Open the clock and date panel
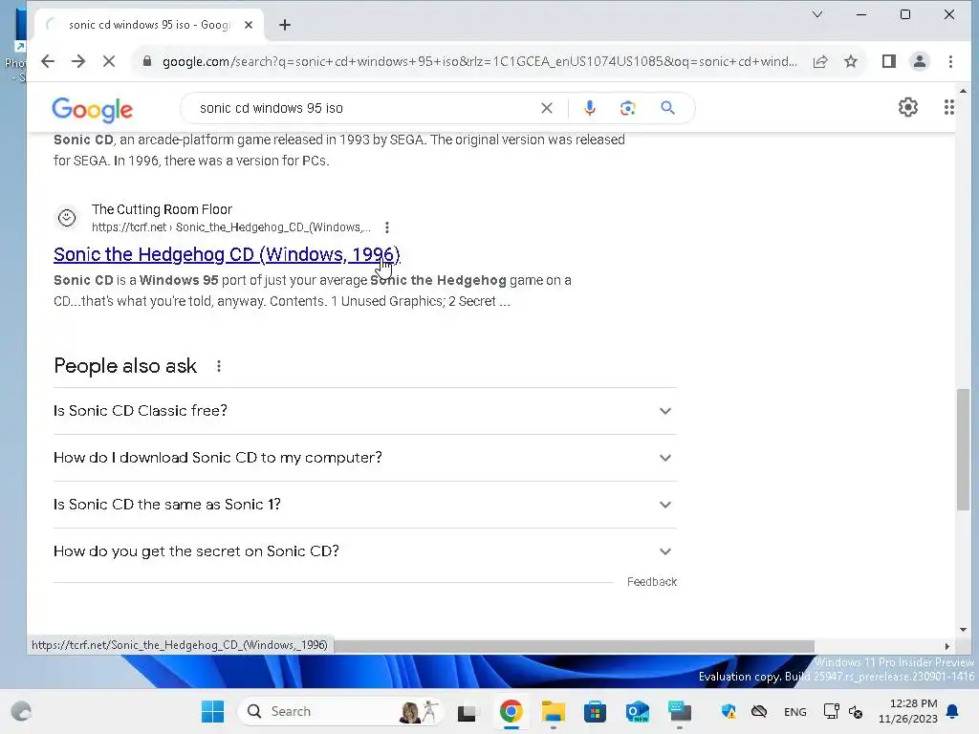979x734 pixels. [x=908, y=711]
